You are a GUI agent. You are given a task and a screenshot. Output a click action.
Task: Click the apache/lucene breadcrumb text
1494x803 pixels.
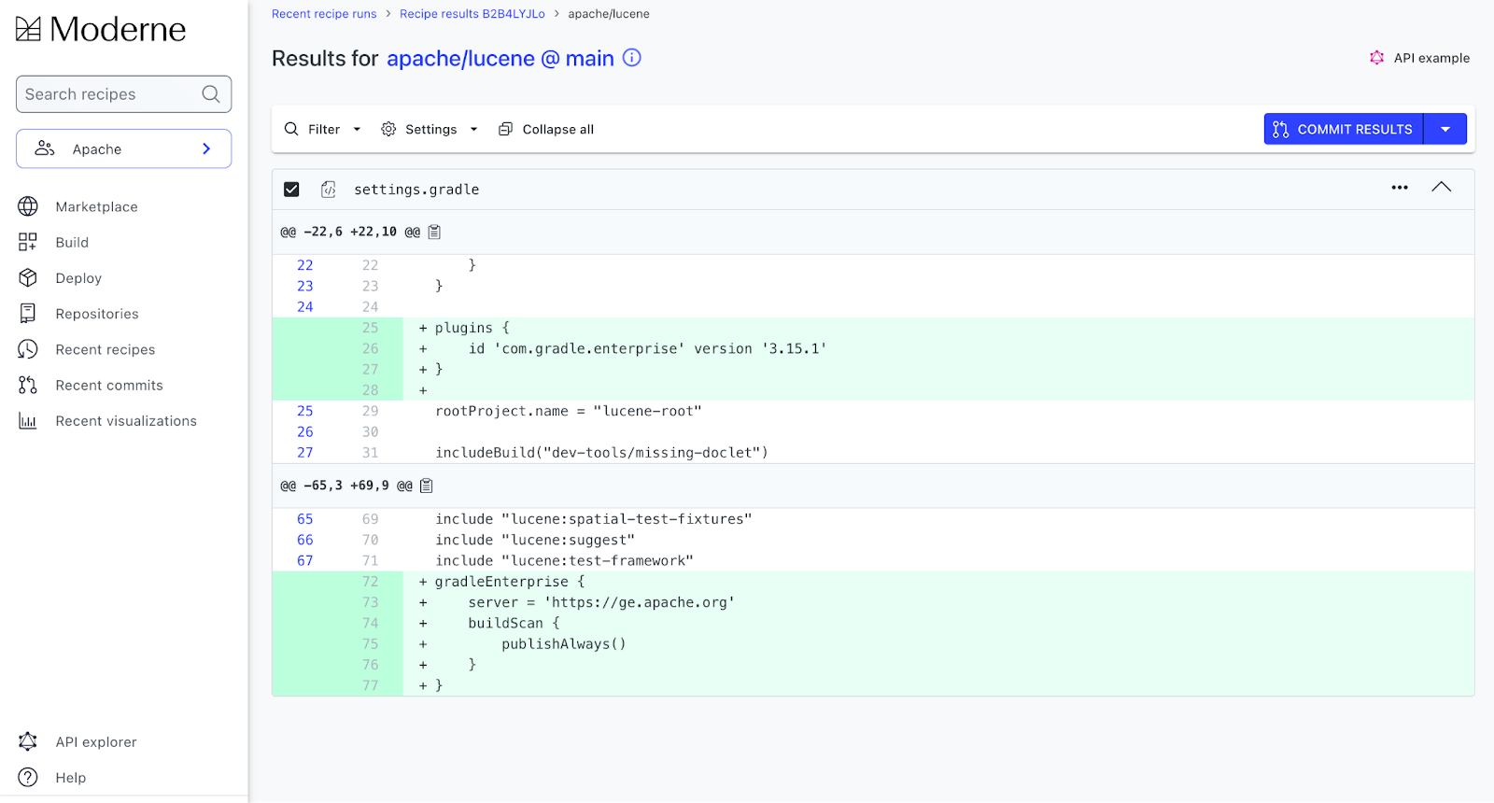pos(609,14)
